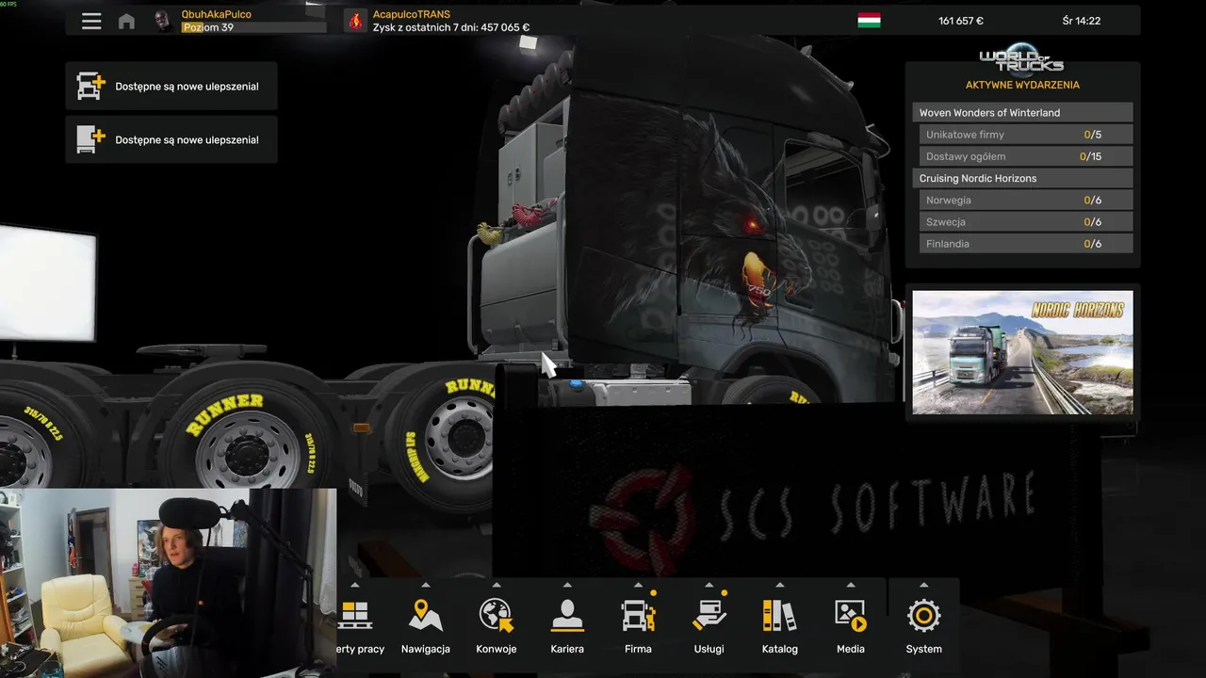The width and height of the screenshot is (1206, 678).
Task: Click the Śr 14:22 game clock
Action: (1081, 21)
